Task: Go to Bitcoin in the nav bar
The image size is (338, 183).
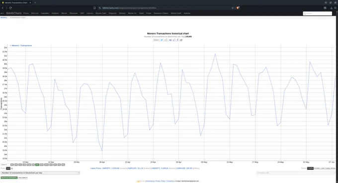Action: [64, 13]
